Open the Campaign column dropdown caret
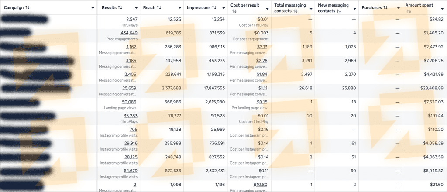 point(93,8)
